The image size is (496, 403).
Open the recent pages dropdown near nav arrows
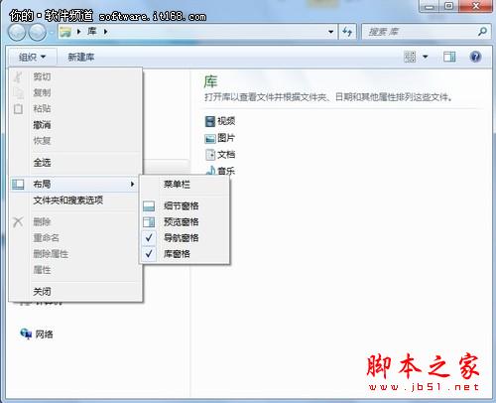click(52, 33)
